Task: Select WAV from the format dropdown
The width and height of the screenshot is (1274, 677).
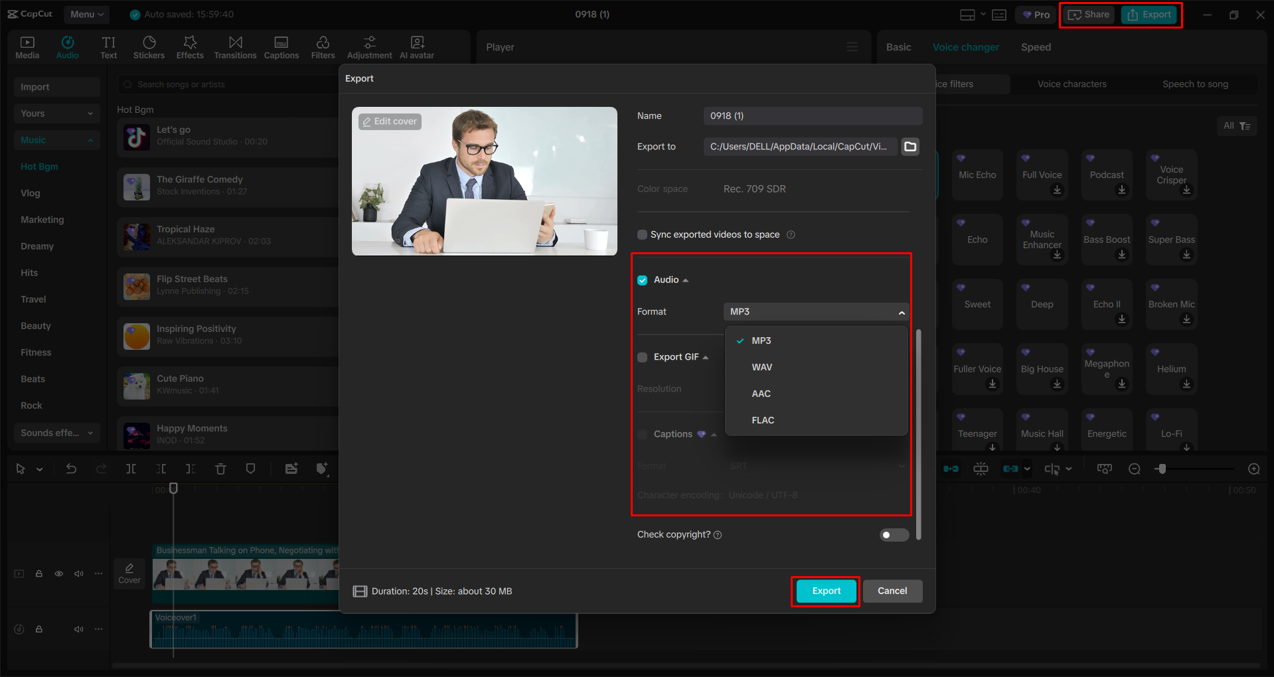Action: 761,366
